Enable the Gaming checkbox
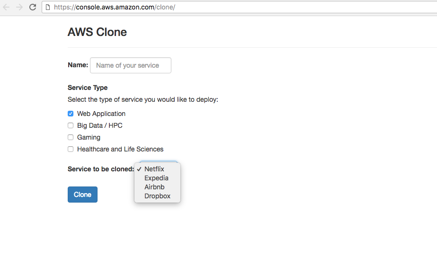 71,137
